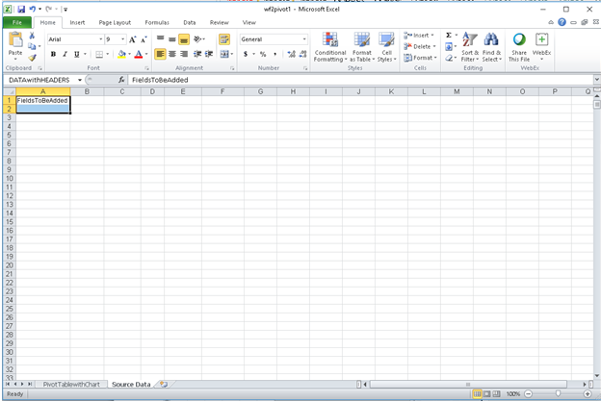Save the workbook with the floppy icon
The height and width of the screenshot is (402, 601).
pos(21,10)
